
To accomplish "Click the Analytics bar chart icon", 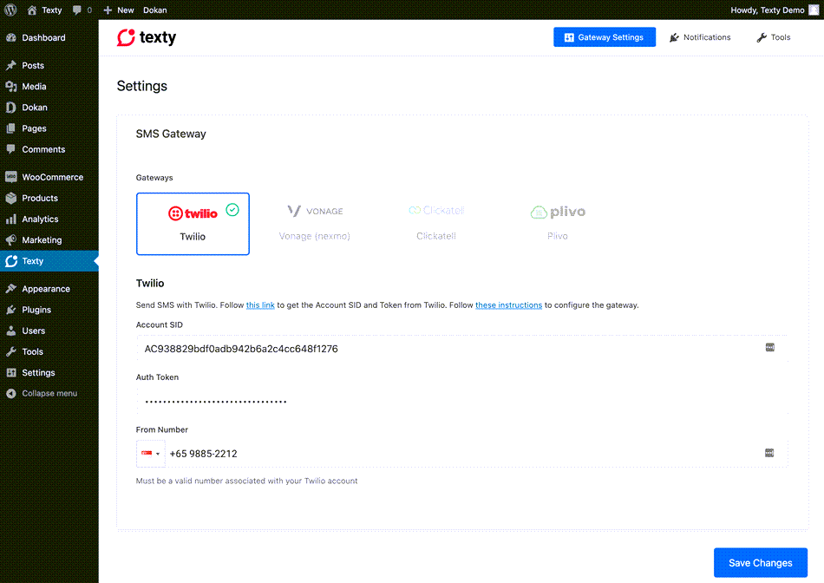I will coord(11,219).
